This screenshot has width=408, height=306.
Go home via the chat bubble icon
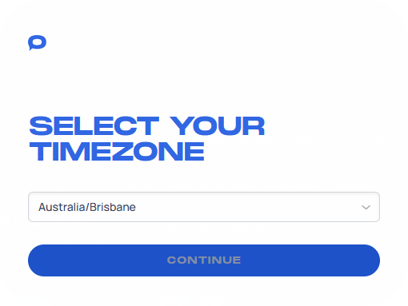37,42
